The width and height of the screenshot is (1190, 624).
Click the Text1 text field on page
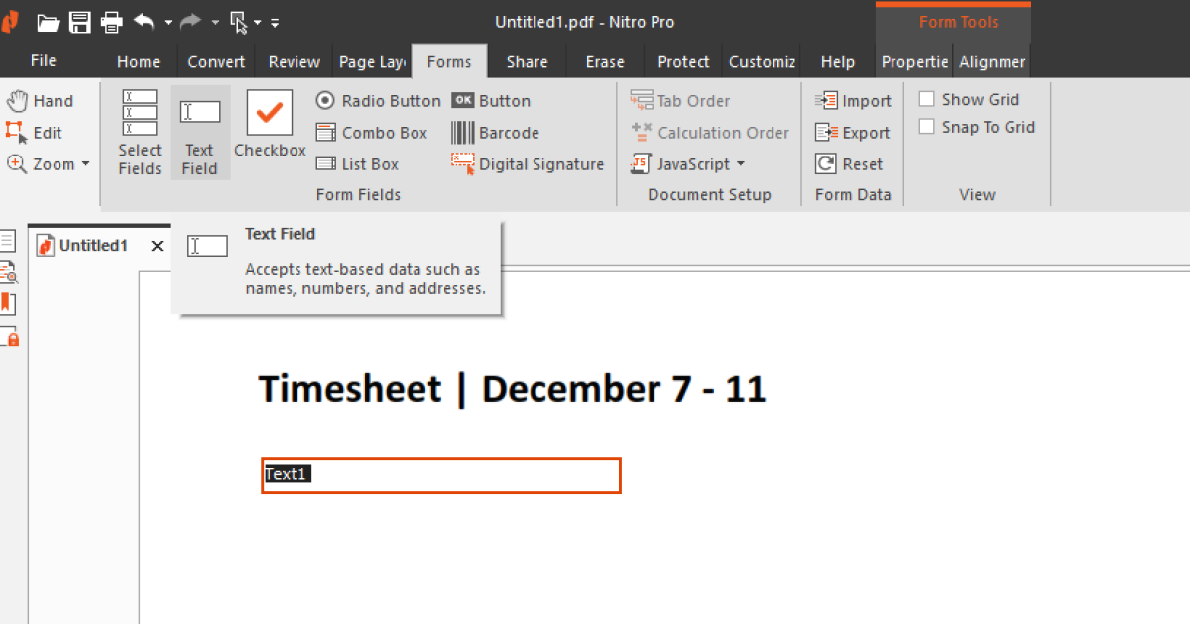441,475
